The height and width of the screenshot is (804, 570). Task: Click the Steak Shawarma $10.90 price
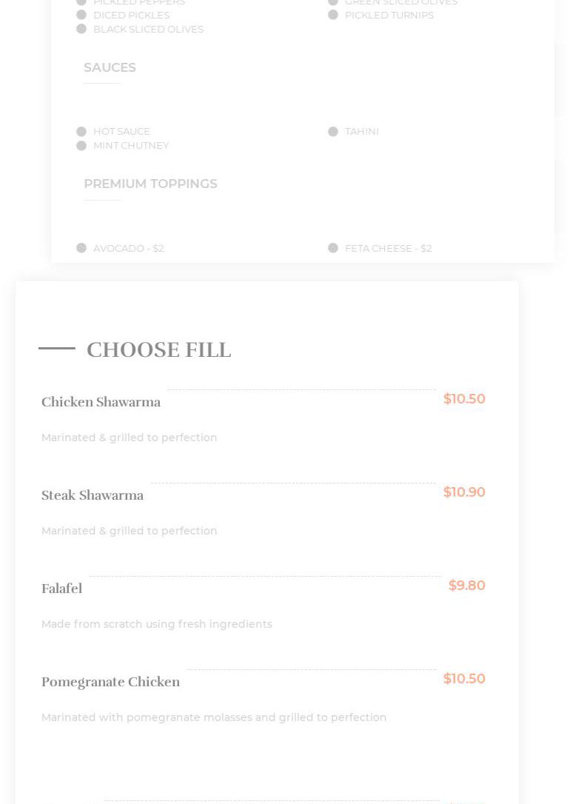(x=464, y=492)
